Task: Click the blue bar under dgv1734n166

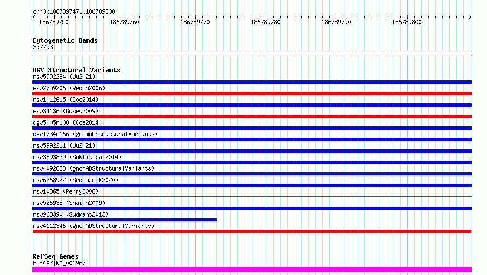Action: 252,139
